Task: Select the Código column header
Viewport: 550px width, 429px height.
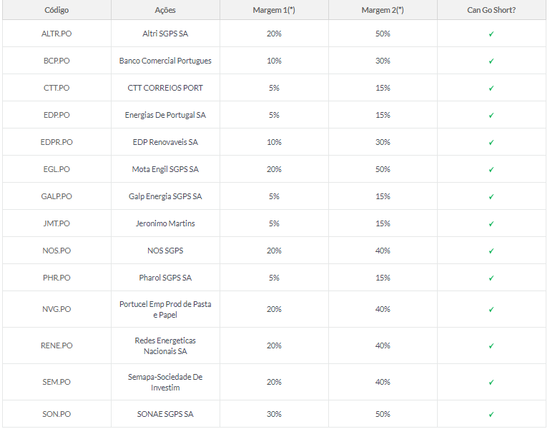Action: (57, 10)
